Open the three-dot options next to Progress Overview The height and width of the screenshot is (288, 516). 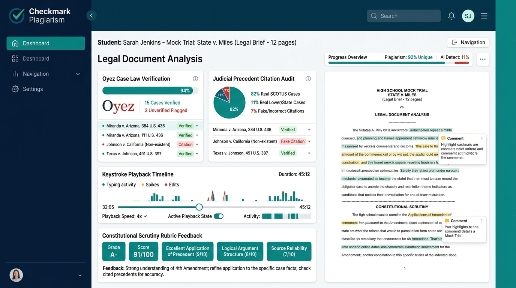[x=483, y=59]
